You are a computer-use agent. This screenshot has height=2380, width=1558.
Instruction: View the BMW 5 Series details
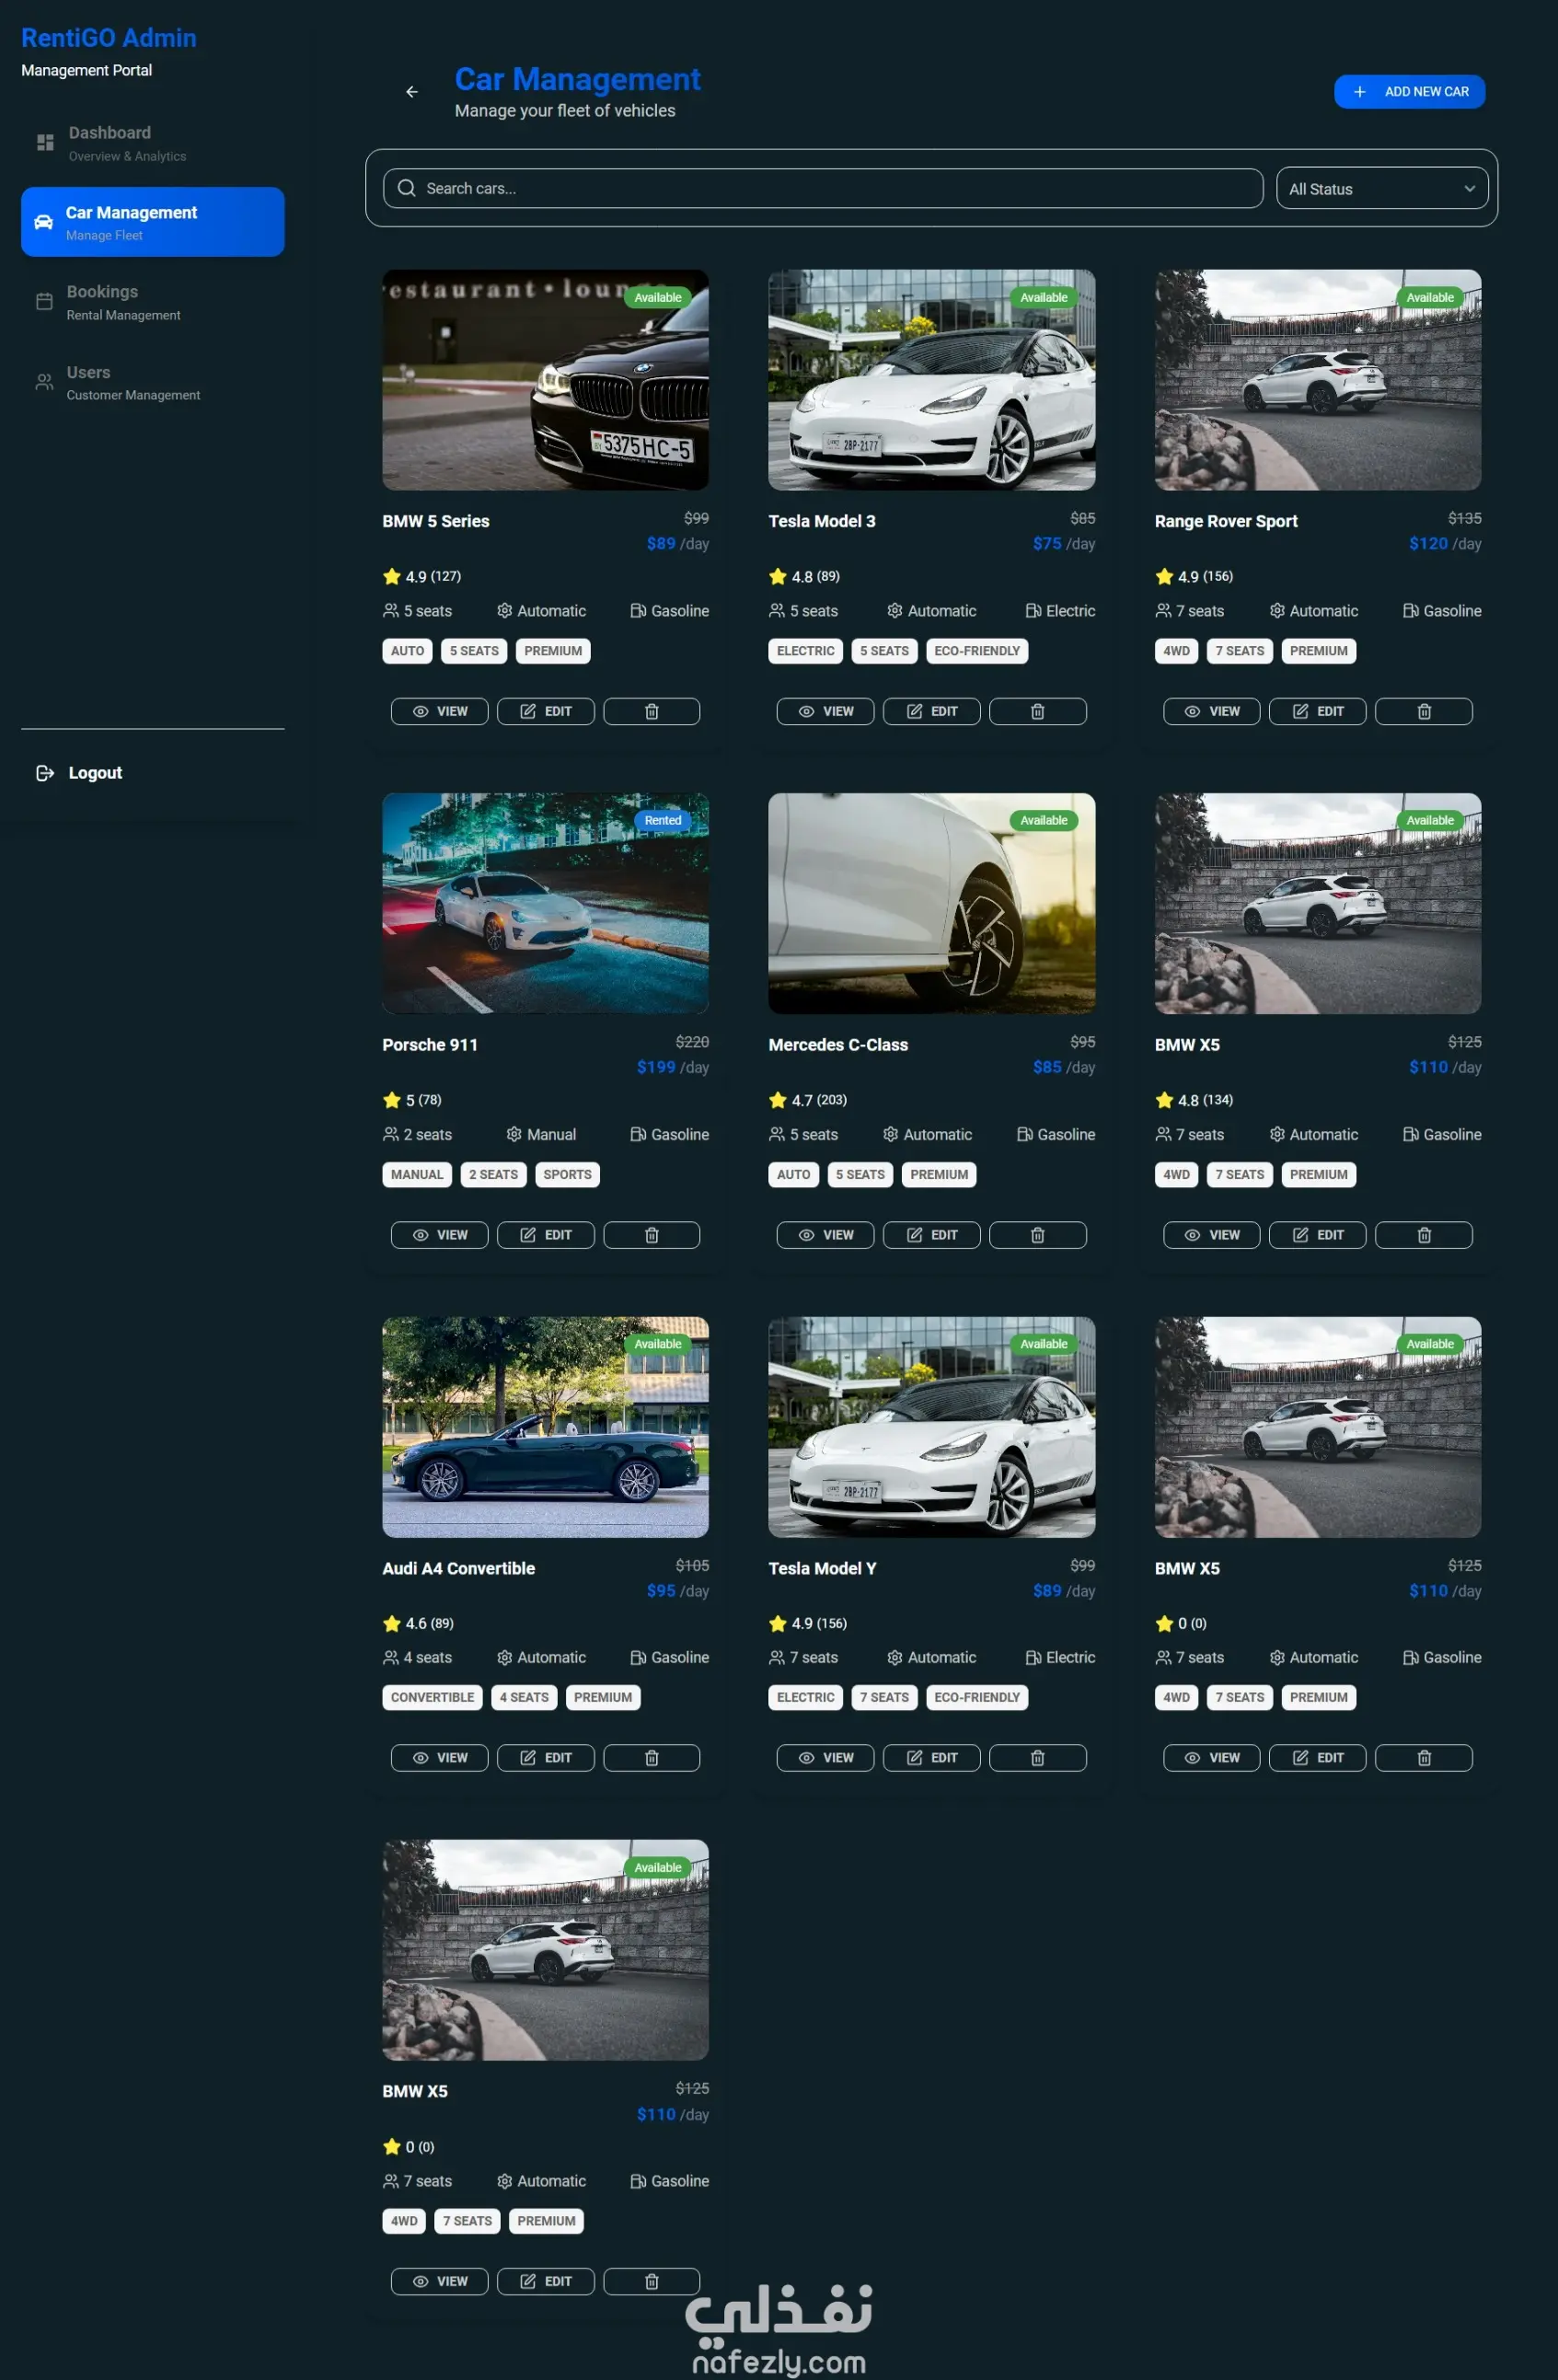(x=439, y=711)
